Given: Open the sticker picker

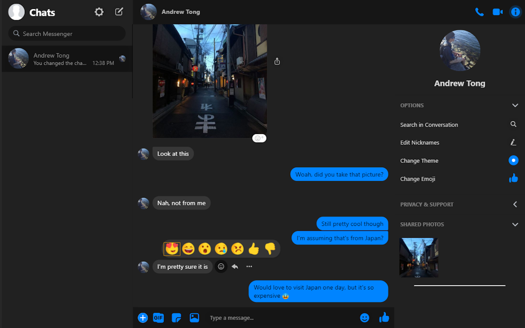Looking at the screenshot, I should [176, 318].
